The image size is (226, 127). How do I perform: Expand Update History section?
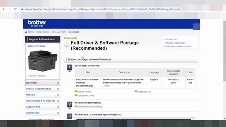(84, 92)
